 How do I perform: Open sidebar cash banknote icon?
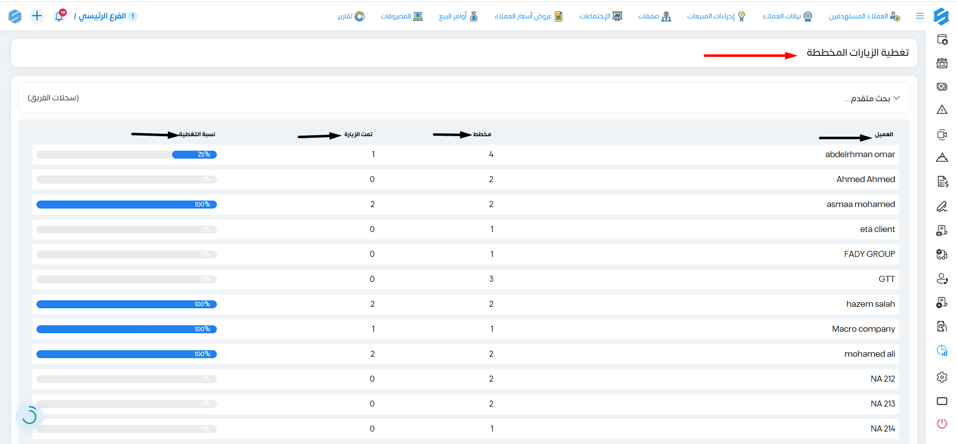[942, 86]
